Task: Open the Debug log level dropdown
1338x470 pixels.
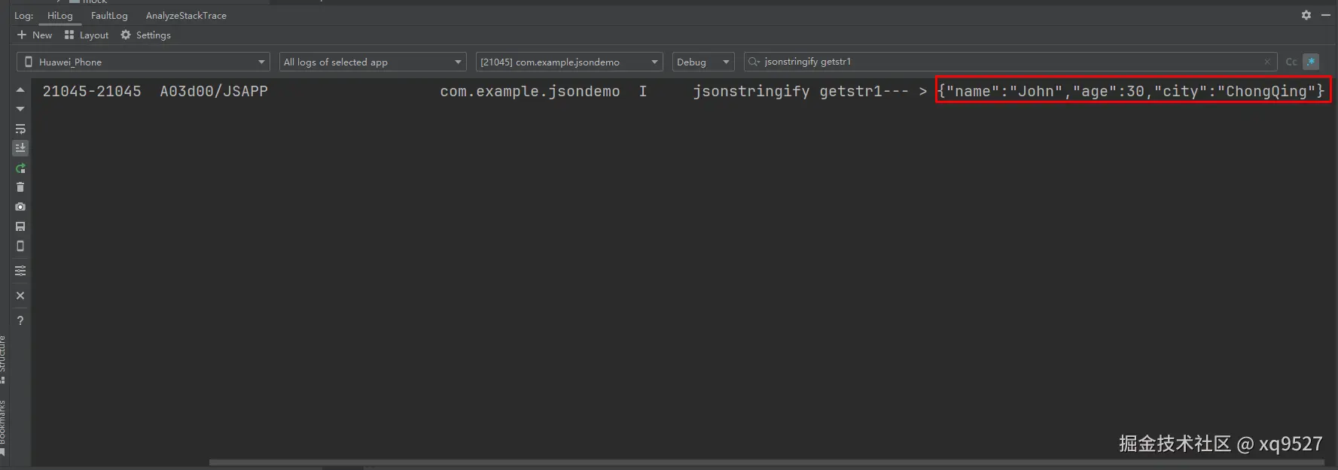Action: pos(703,62)
